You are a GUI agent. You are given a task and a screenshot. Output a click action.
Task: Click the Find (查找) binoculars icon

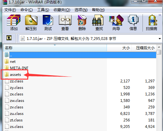(x=98, y=20)
